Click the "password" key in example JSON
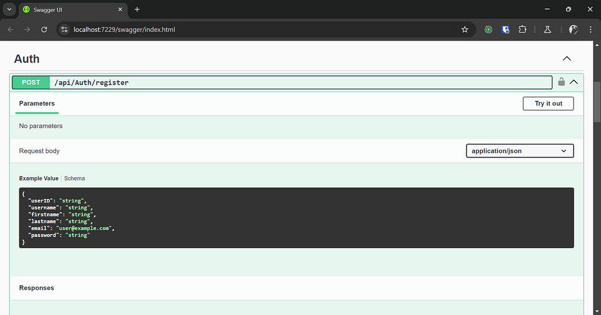 tap(44, 235)
